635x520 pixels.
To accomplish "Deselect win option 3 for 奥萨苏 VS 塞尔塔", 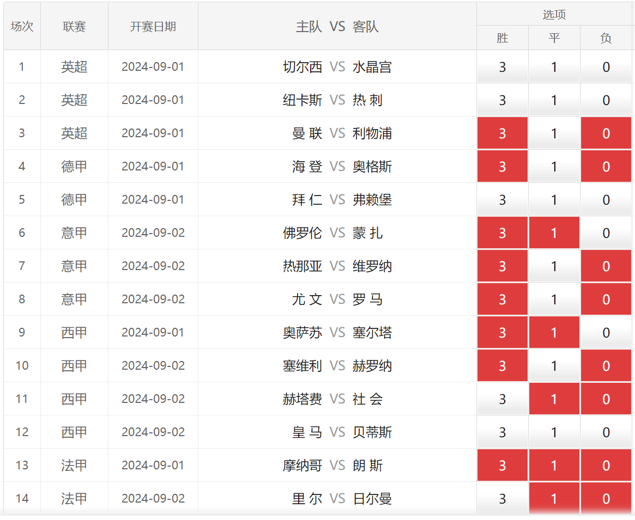I will click(x=502, y=332).
